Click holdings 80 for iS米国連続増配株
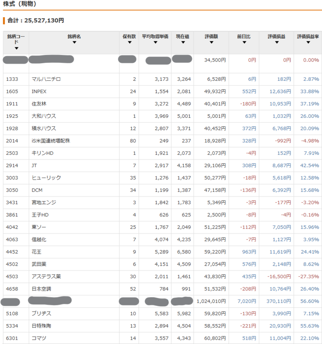The image size is (322, 344). 133,141
